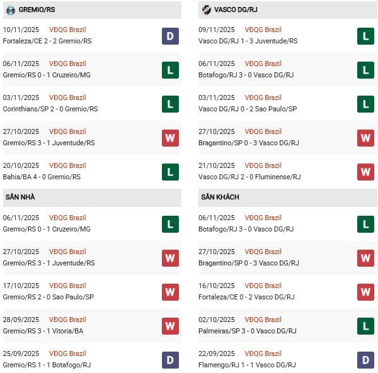Click the W badge for Gremio 3-1 Vitoria/BA

click(170, 326)
